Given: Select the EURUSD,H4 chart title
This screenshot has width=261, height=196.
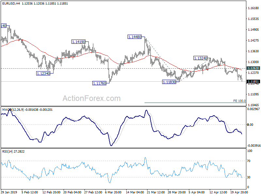Looking at the screenshot, I should (11, 4).
